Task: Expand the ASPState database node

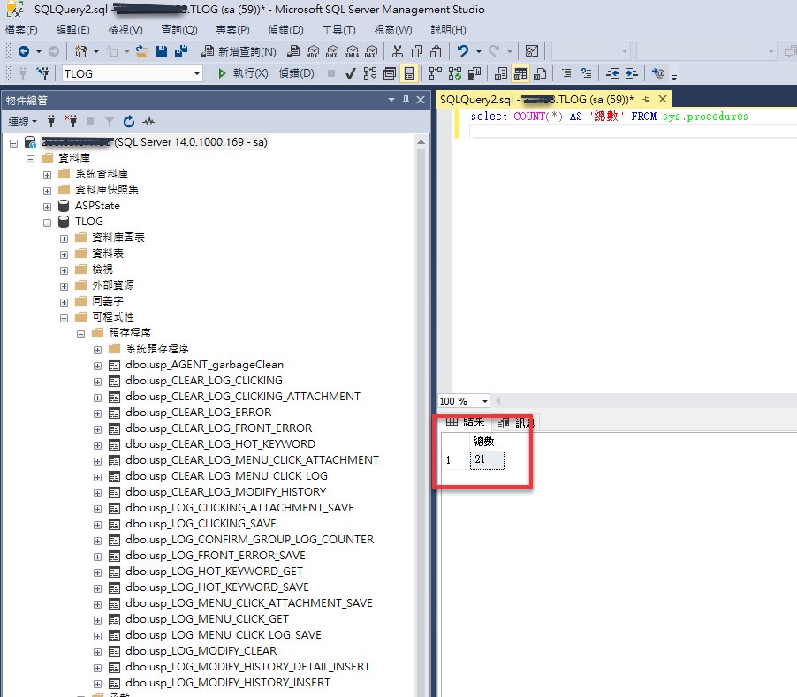Action: point(47,207)
